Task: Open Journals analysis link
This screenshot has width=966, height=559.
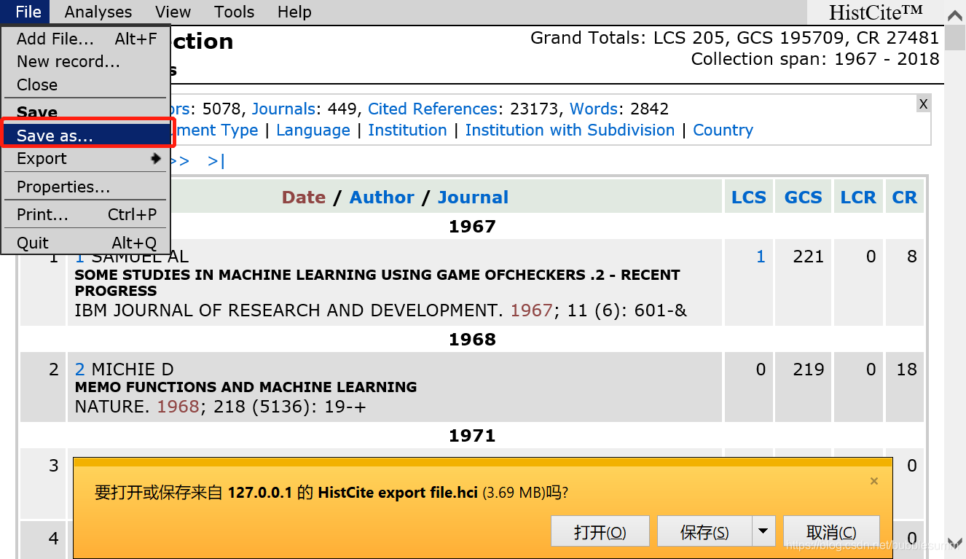Action: (x=283, y=109)
